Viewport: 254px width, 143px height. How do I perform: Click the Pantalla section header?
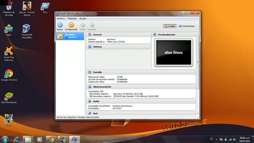141,72
